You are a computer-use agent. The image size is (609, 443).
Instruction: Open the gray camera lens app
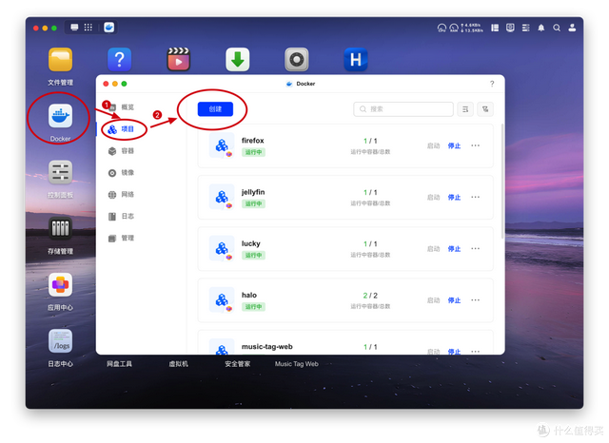pos(296,59)
